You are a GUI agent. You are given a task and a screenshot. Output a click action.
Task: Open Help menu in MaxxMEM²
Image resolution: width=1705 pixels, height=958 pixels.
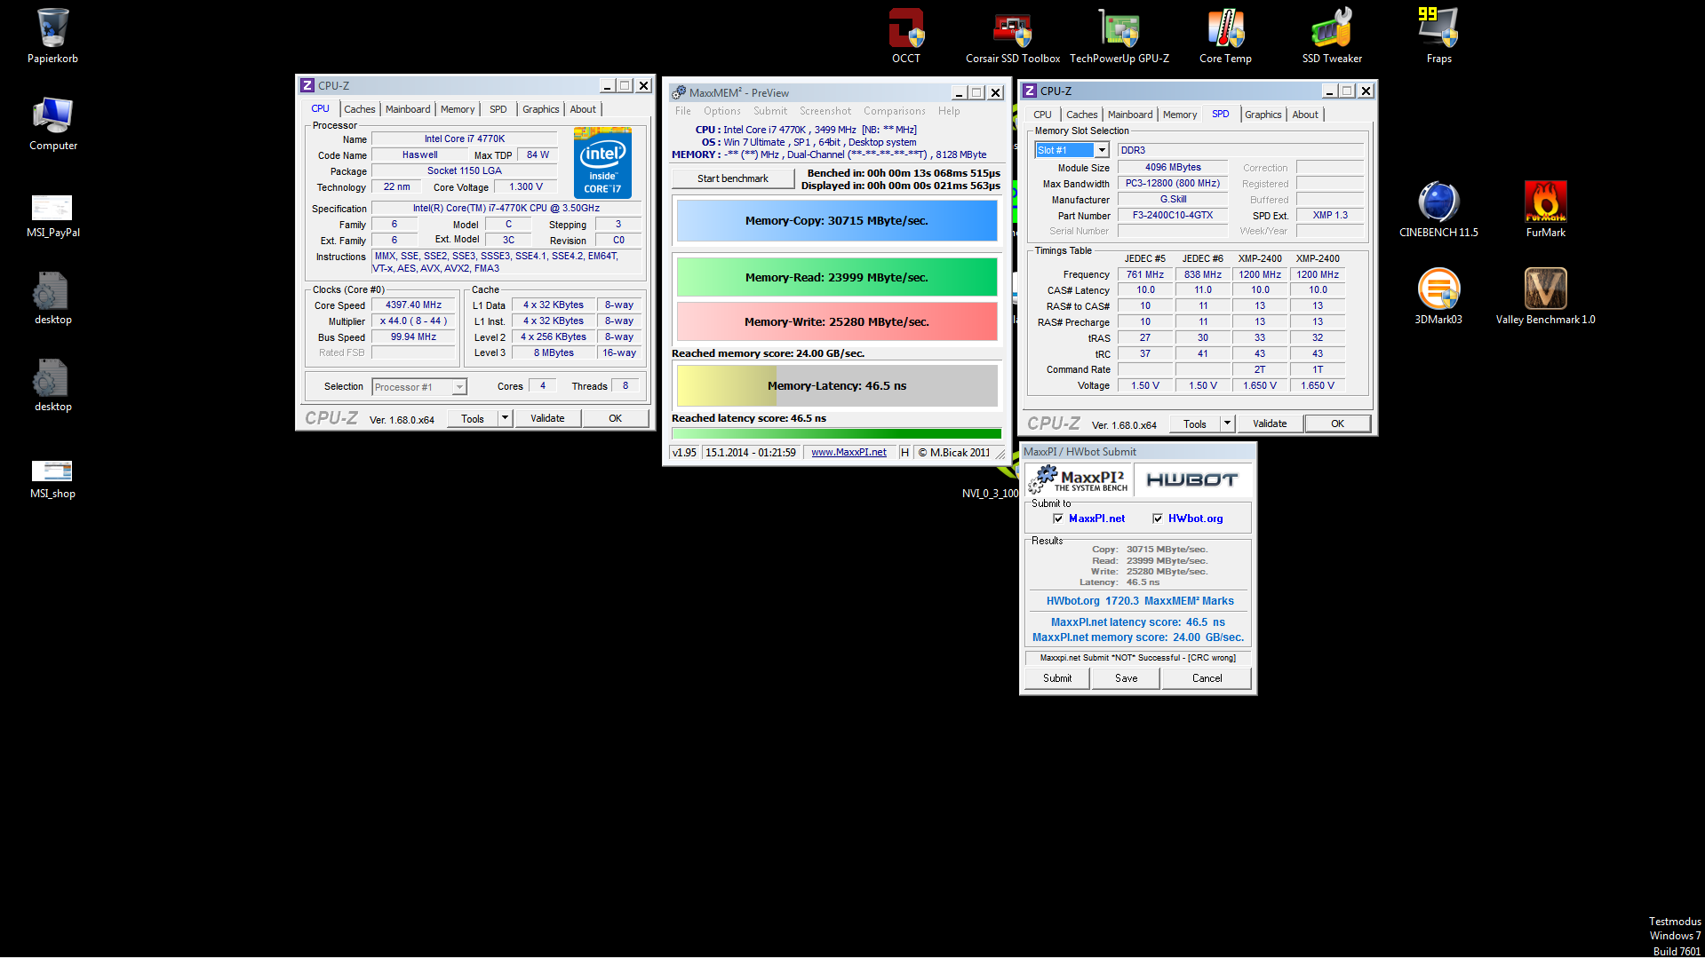point(949,111)
